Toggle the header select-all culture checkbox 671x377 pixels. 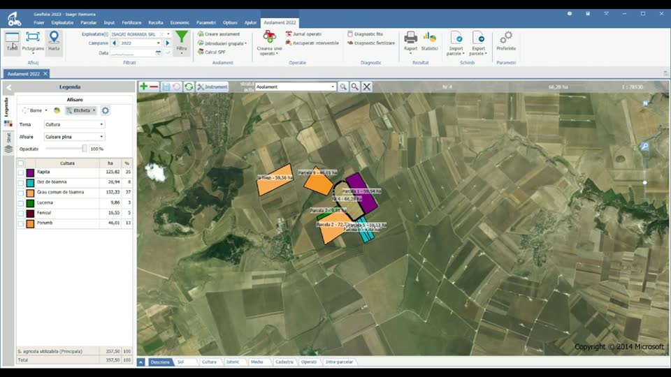20,163
